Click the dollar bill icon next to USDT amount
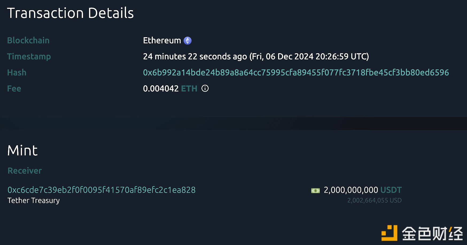This screenshot has width=467, height=245. (316, 190)
